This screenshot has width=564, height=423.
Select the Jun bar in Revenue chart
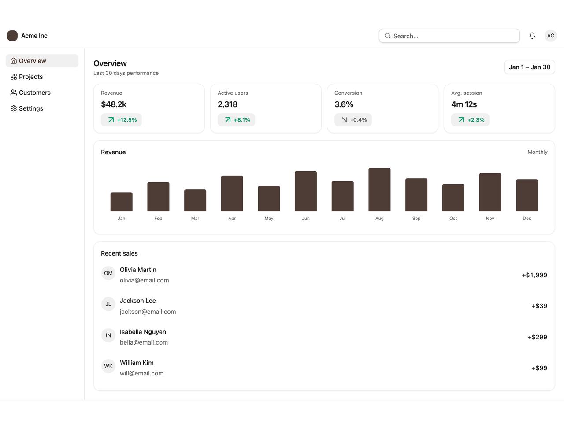[x=306, y=191]
